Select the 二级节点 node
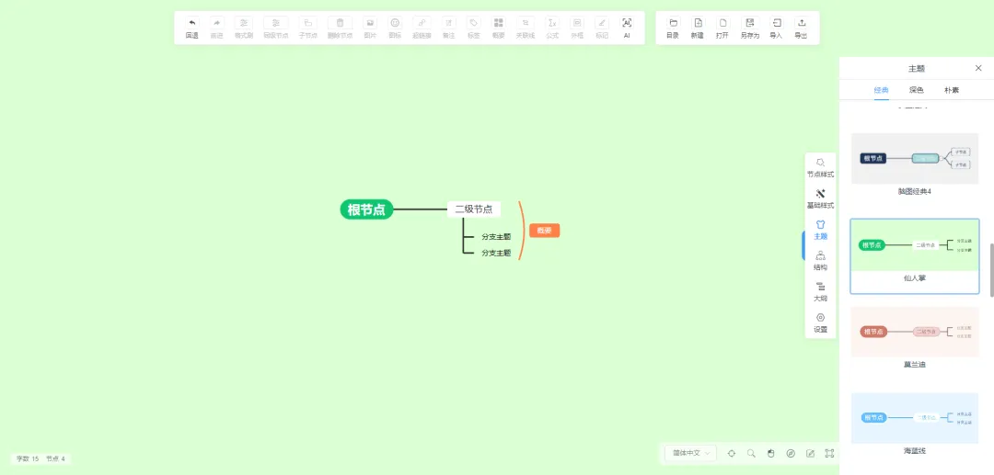This screenshot has height=475, width=994. 474,209
